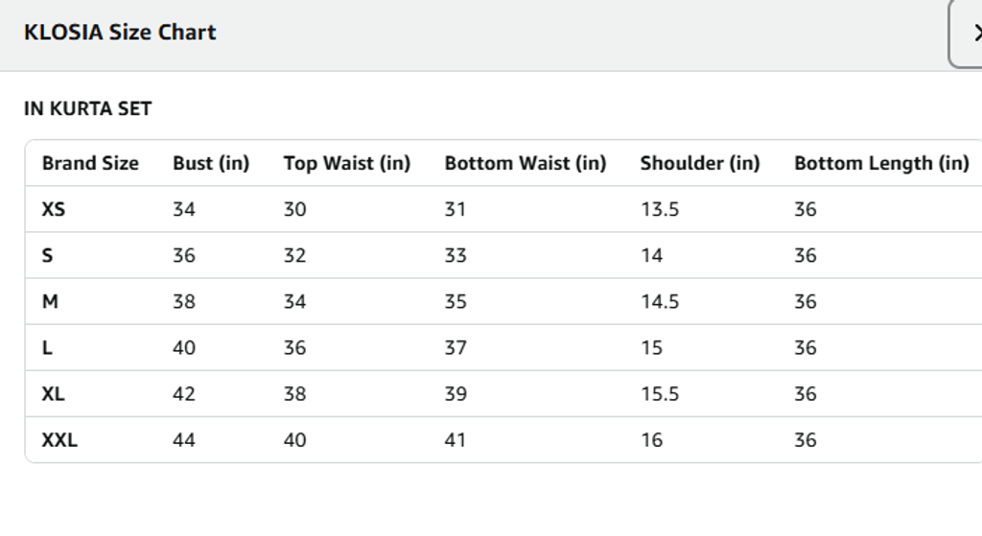Click the bust value 44 in XXL row
Screen dimensions: 982x536
[184, 439]
